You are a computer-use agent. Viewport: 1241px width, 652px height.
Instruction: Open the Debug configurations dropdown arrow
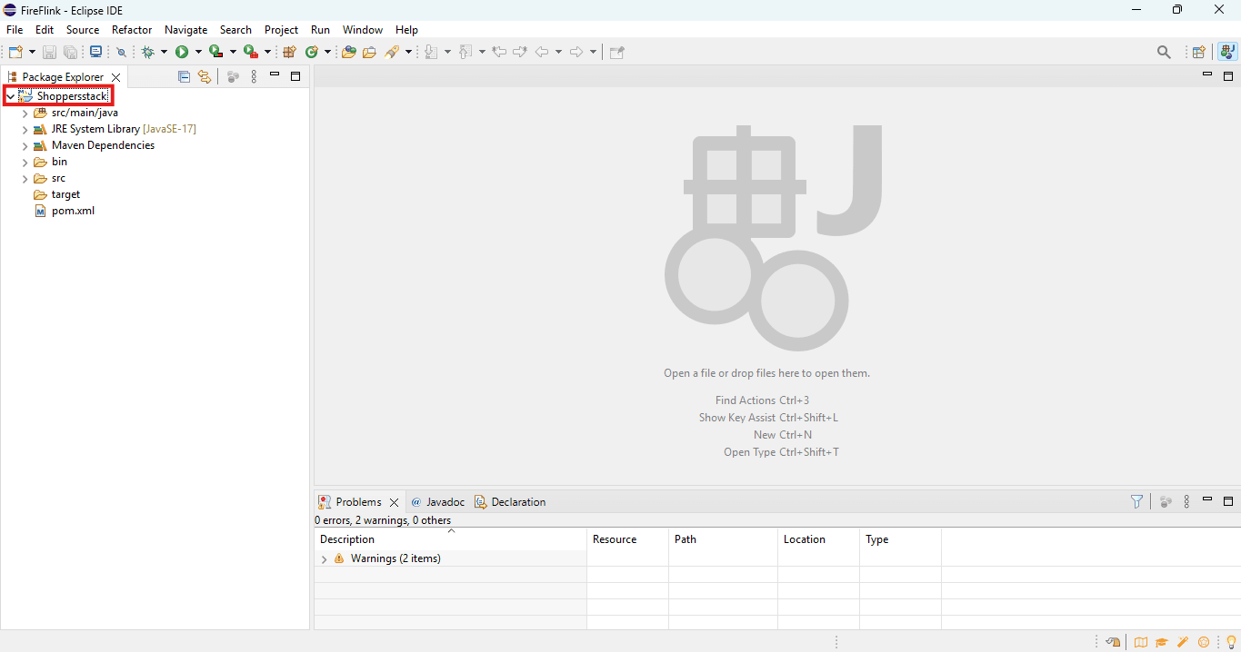coord(164,52)
